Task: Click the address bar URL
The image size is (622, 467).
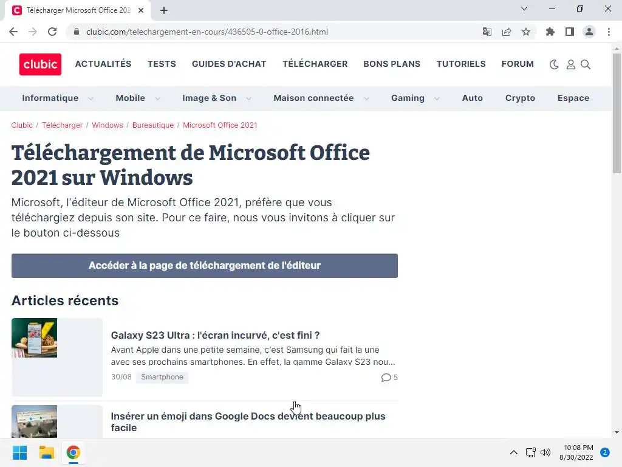Action: [x=207, y=32]
